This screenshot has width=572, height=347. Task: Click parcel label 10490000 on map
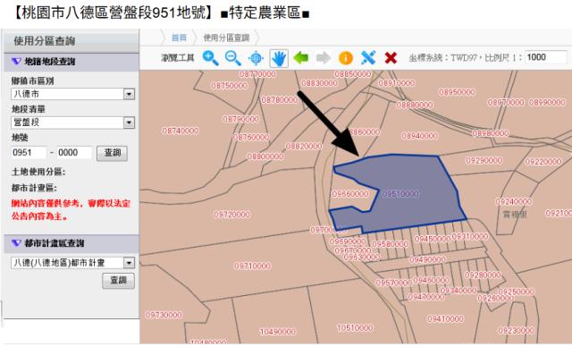pyautogui.click(x=278, y=332)
